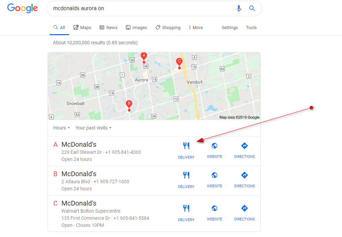
Task: Get Directions to McDonald's at Walmart Bolton Supercentre
Action: point(245,213)
